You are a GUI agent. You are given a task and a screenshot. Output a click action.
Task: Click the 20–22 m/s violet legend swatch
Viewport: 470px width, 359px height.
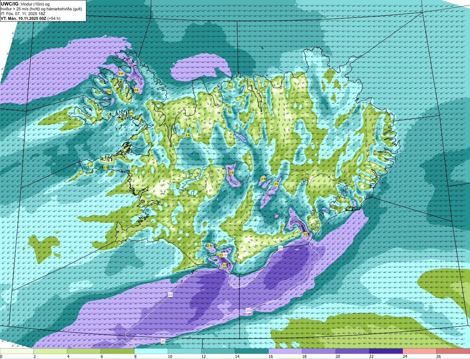(353, 351)
